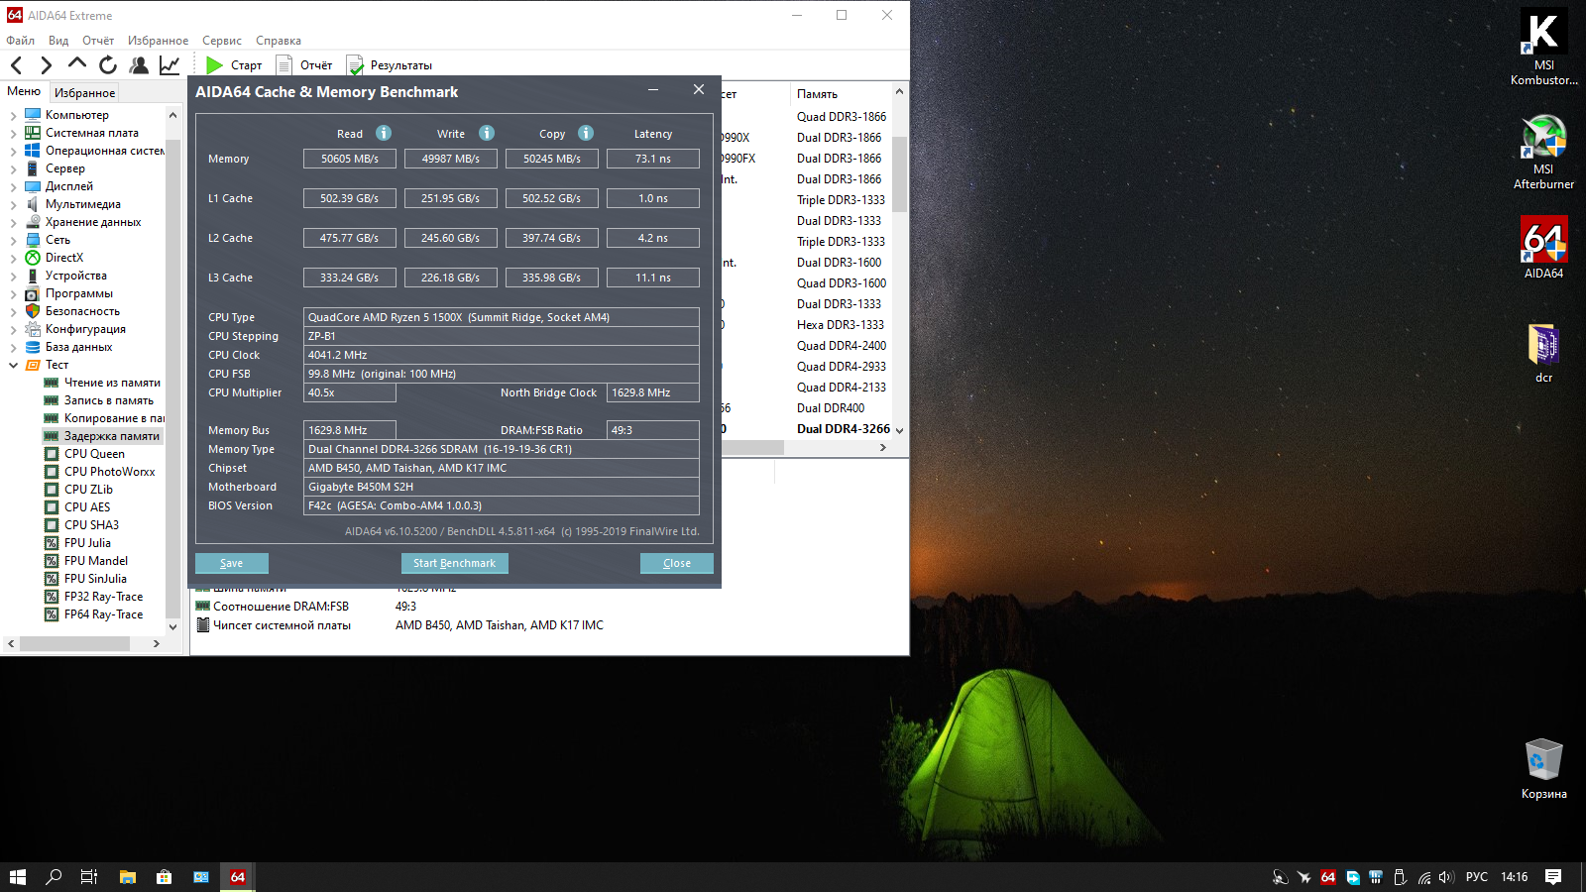This screenshot has width=1586, height=892.
Task: Click AIDA64 taskbar button
Action: 238,877
